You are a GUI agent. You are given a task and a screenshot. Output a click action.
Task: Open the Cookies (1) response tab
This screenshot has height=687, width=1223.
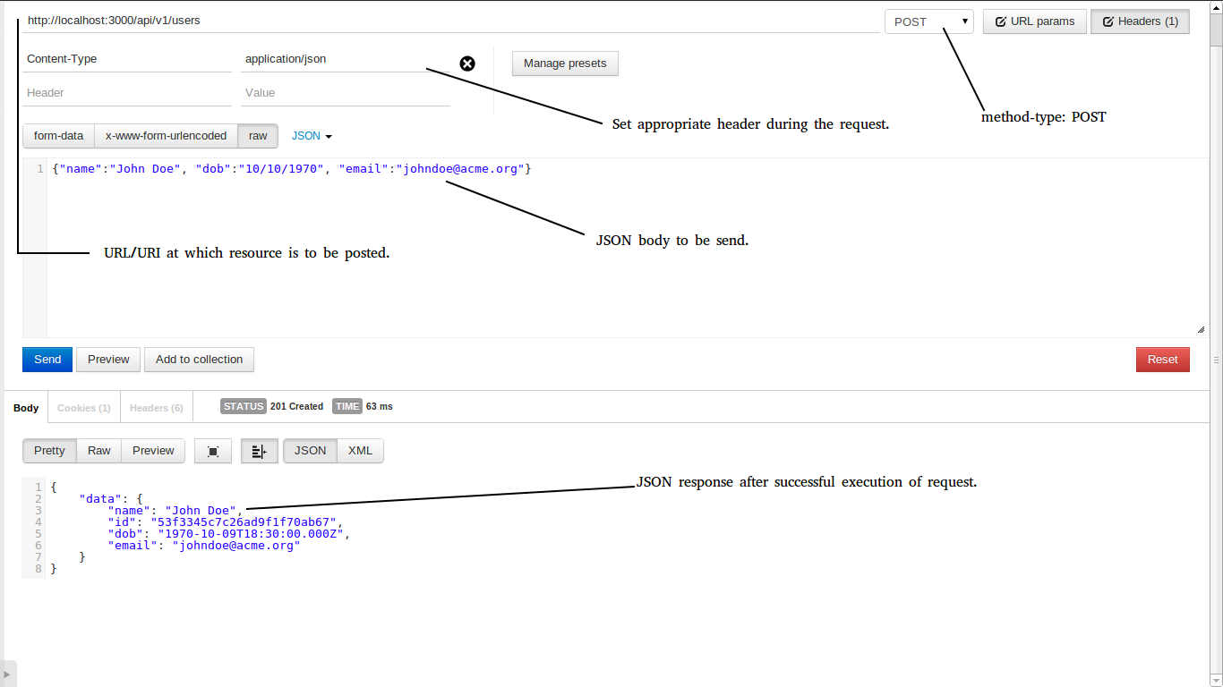(x=84, y=408)
